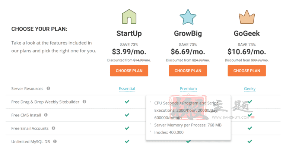This screenshot has width=286, height=148.
Task: Click GoGeek checkmark for Free Email Accounts
Action: pyautogui.click(x=250, y=128)
